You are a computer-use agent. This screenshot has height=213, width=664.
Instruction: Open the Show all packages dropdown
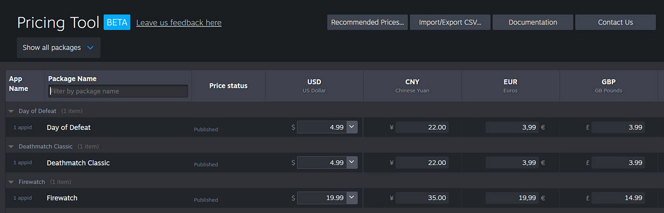point(59,47)
